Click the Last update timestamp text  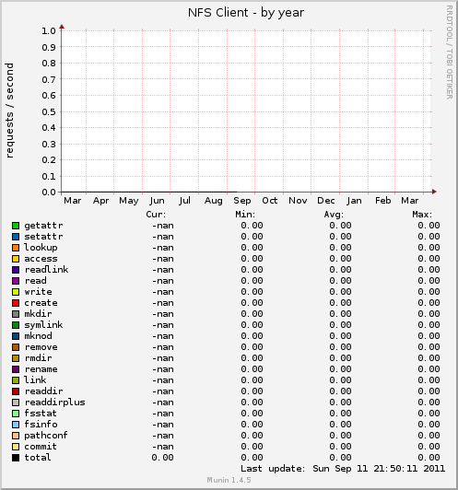[x=343, y=469]
